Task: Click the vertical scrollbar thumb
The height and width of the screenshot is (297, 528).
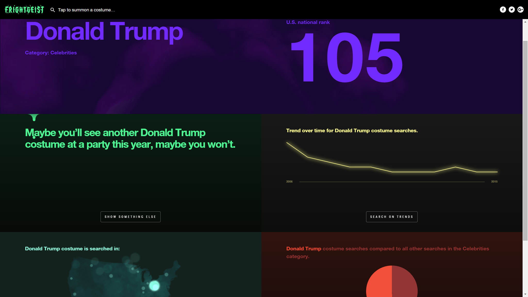Action: (x=525, y=141)
